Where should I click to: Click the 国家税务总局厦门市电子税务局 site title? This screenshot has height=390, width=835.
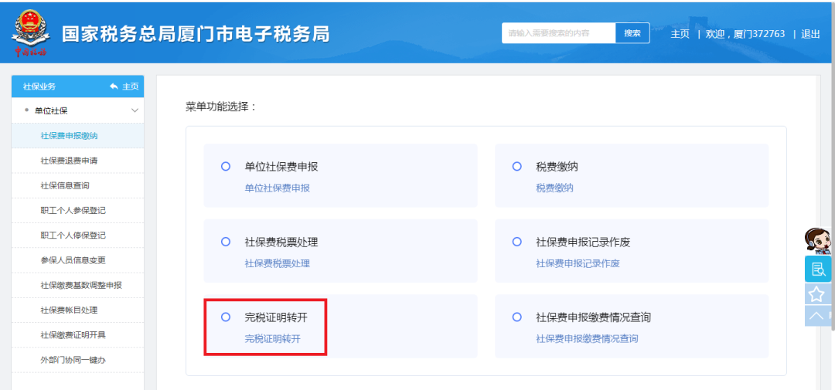196,34
